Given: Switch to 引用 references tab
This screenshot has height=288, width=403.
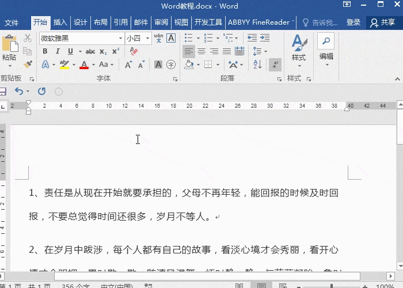Looking at the screenshot, I should 121,22.
